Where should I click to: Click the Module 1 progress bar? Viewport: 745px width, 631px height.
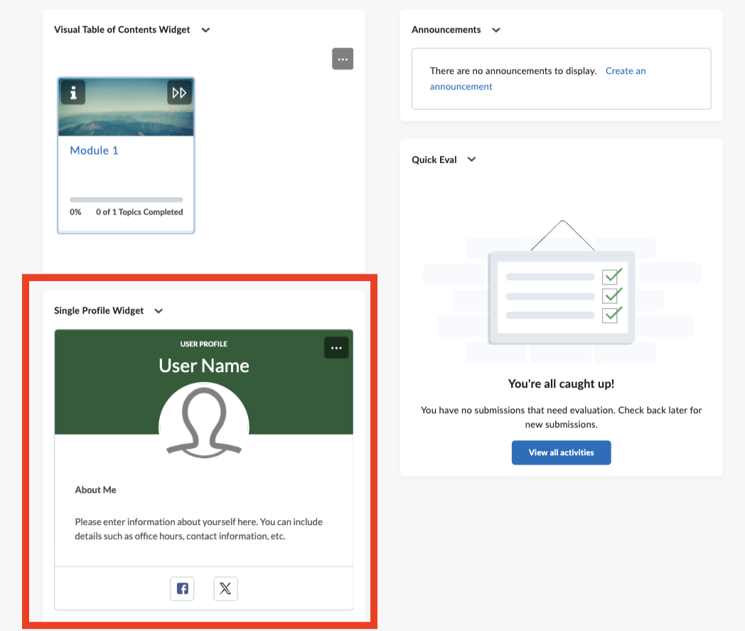tap(125, 198)
